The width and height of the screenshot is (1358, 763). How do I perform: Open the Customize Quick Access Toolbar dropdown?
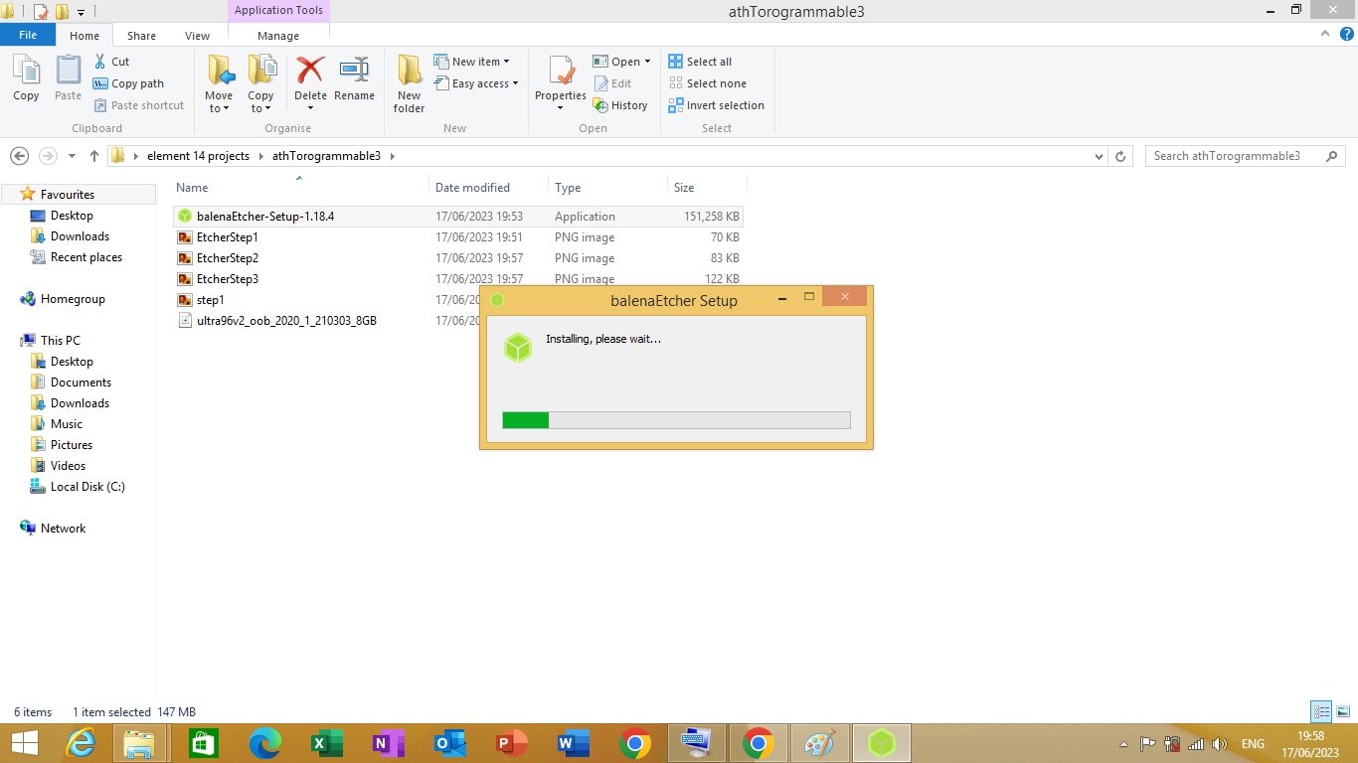click(x=82, y=12)
